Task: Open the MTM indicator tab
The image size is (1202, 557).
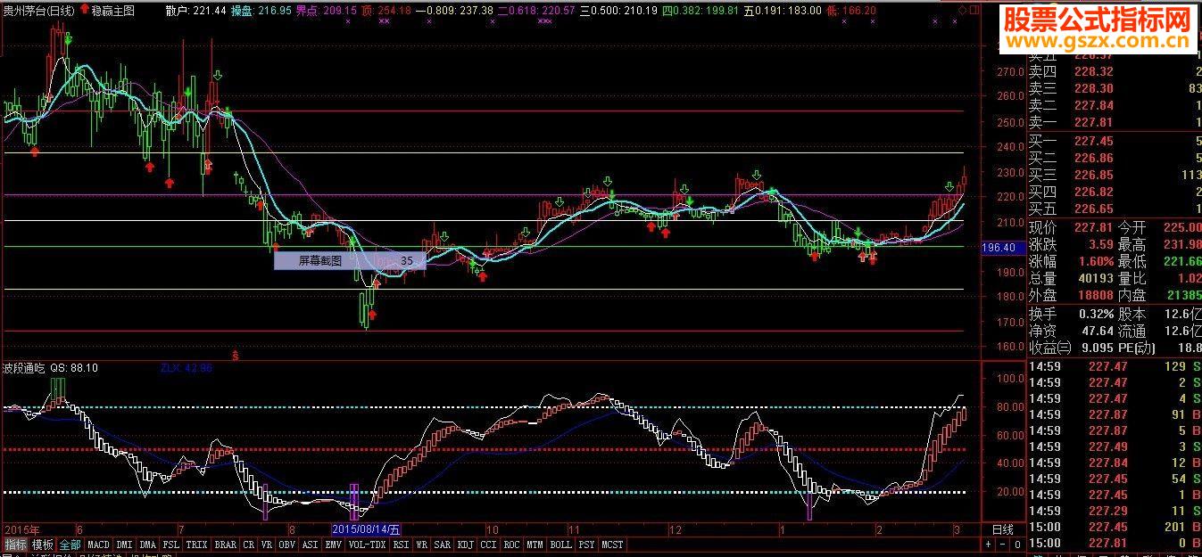Action: tap(535, 544)
